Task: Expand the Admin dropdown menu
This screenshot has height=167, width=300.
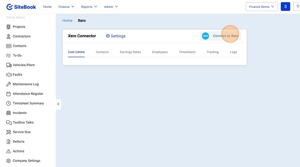Action: [111, 7]
